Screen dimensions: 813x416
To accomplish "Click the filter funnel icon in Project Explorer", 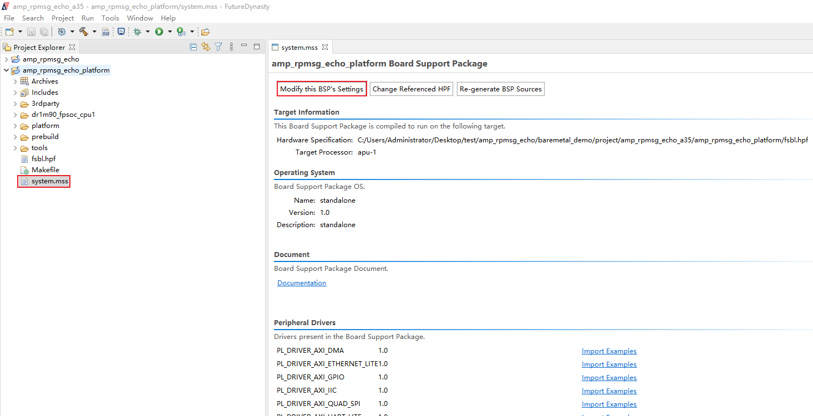I will click(219, 47).
